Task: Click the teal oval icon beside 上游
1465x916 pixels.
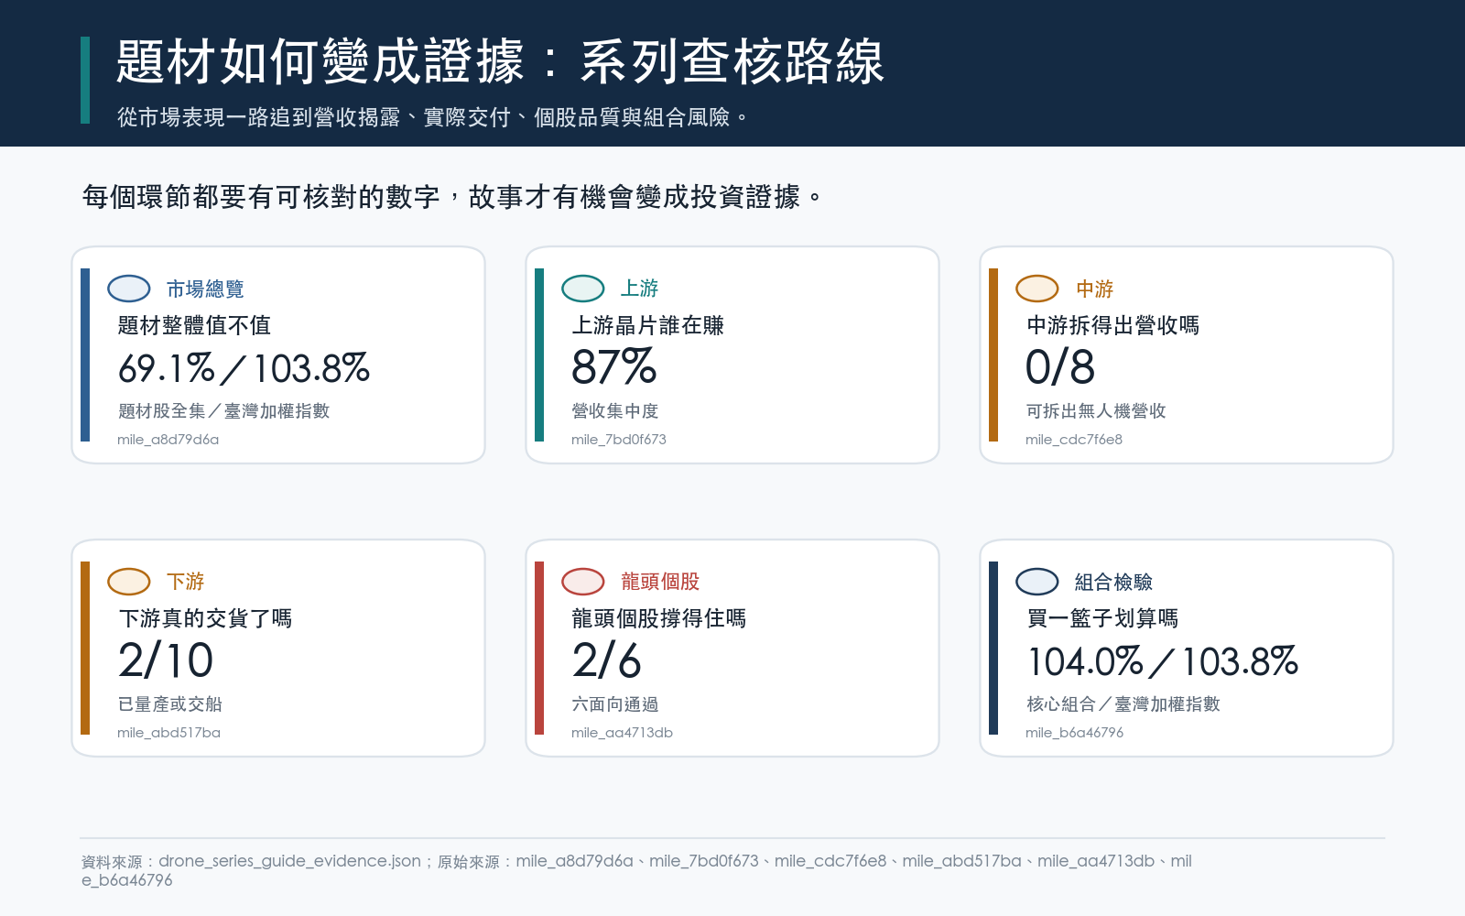Action: point(583,289)
